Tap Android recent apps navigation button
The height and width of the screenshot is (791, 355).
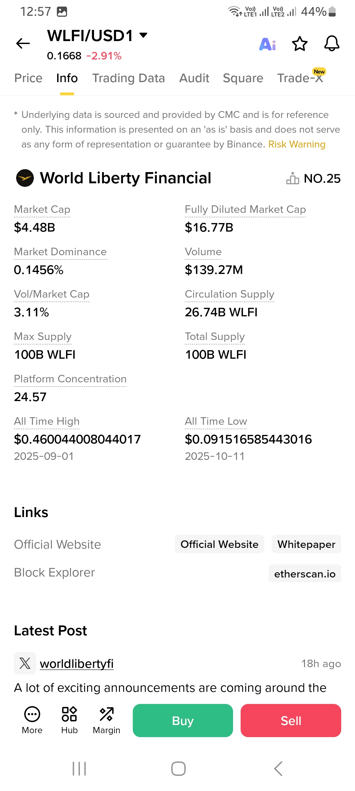point(79,769)
